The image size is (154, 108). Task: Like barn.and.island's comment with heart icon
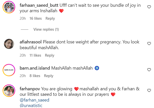[x=149, y=70]
